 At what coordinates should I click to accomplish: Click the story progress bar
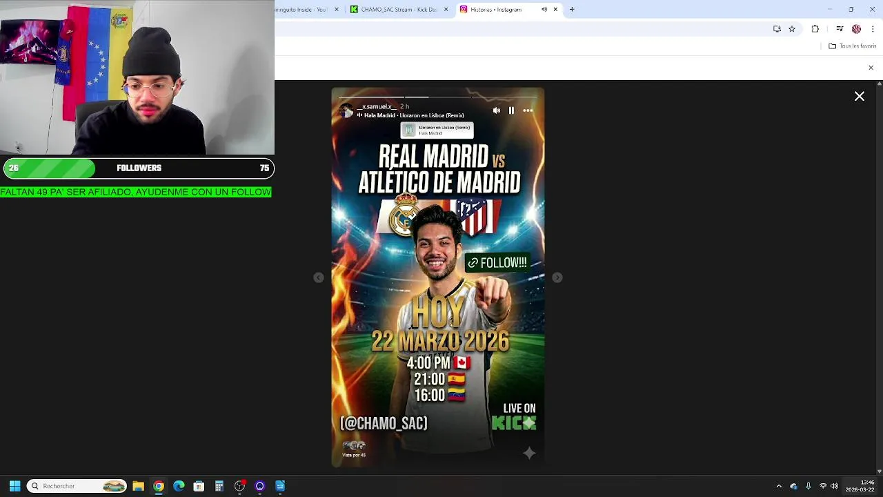click(x=437, y=97)
